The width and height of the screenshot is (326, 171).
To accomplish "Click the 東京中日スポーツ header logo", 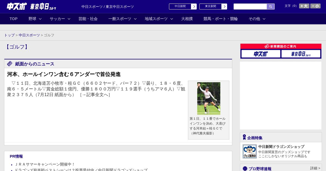I will point(43,7).
